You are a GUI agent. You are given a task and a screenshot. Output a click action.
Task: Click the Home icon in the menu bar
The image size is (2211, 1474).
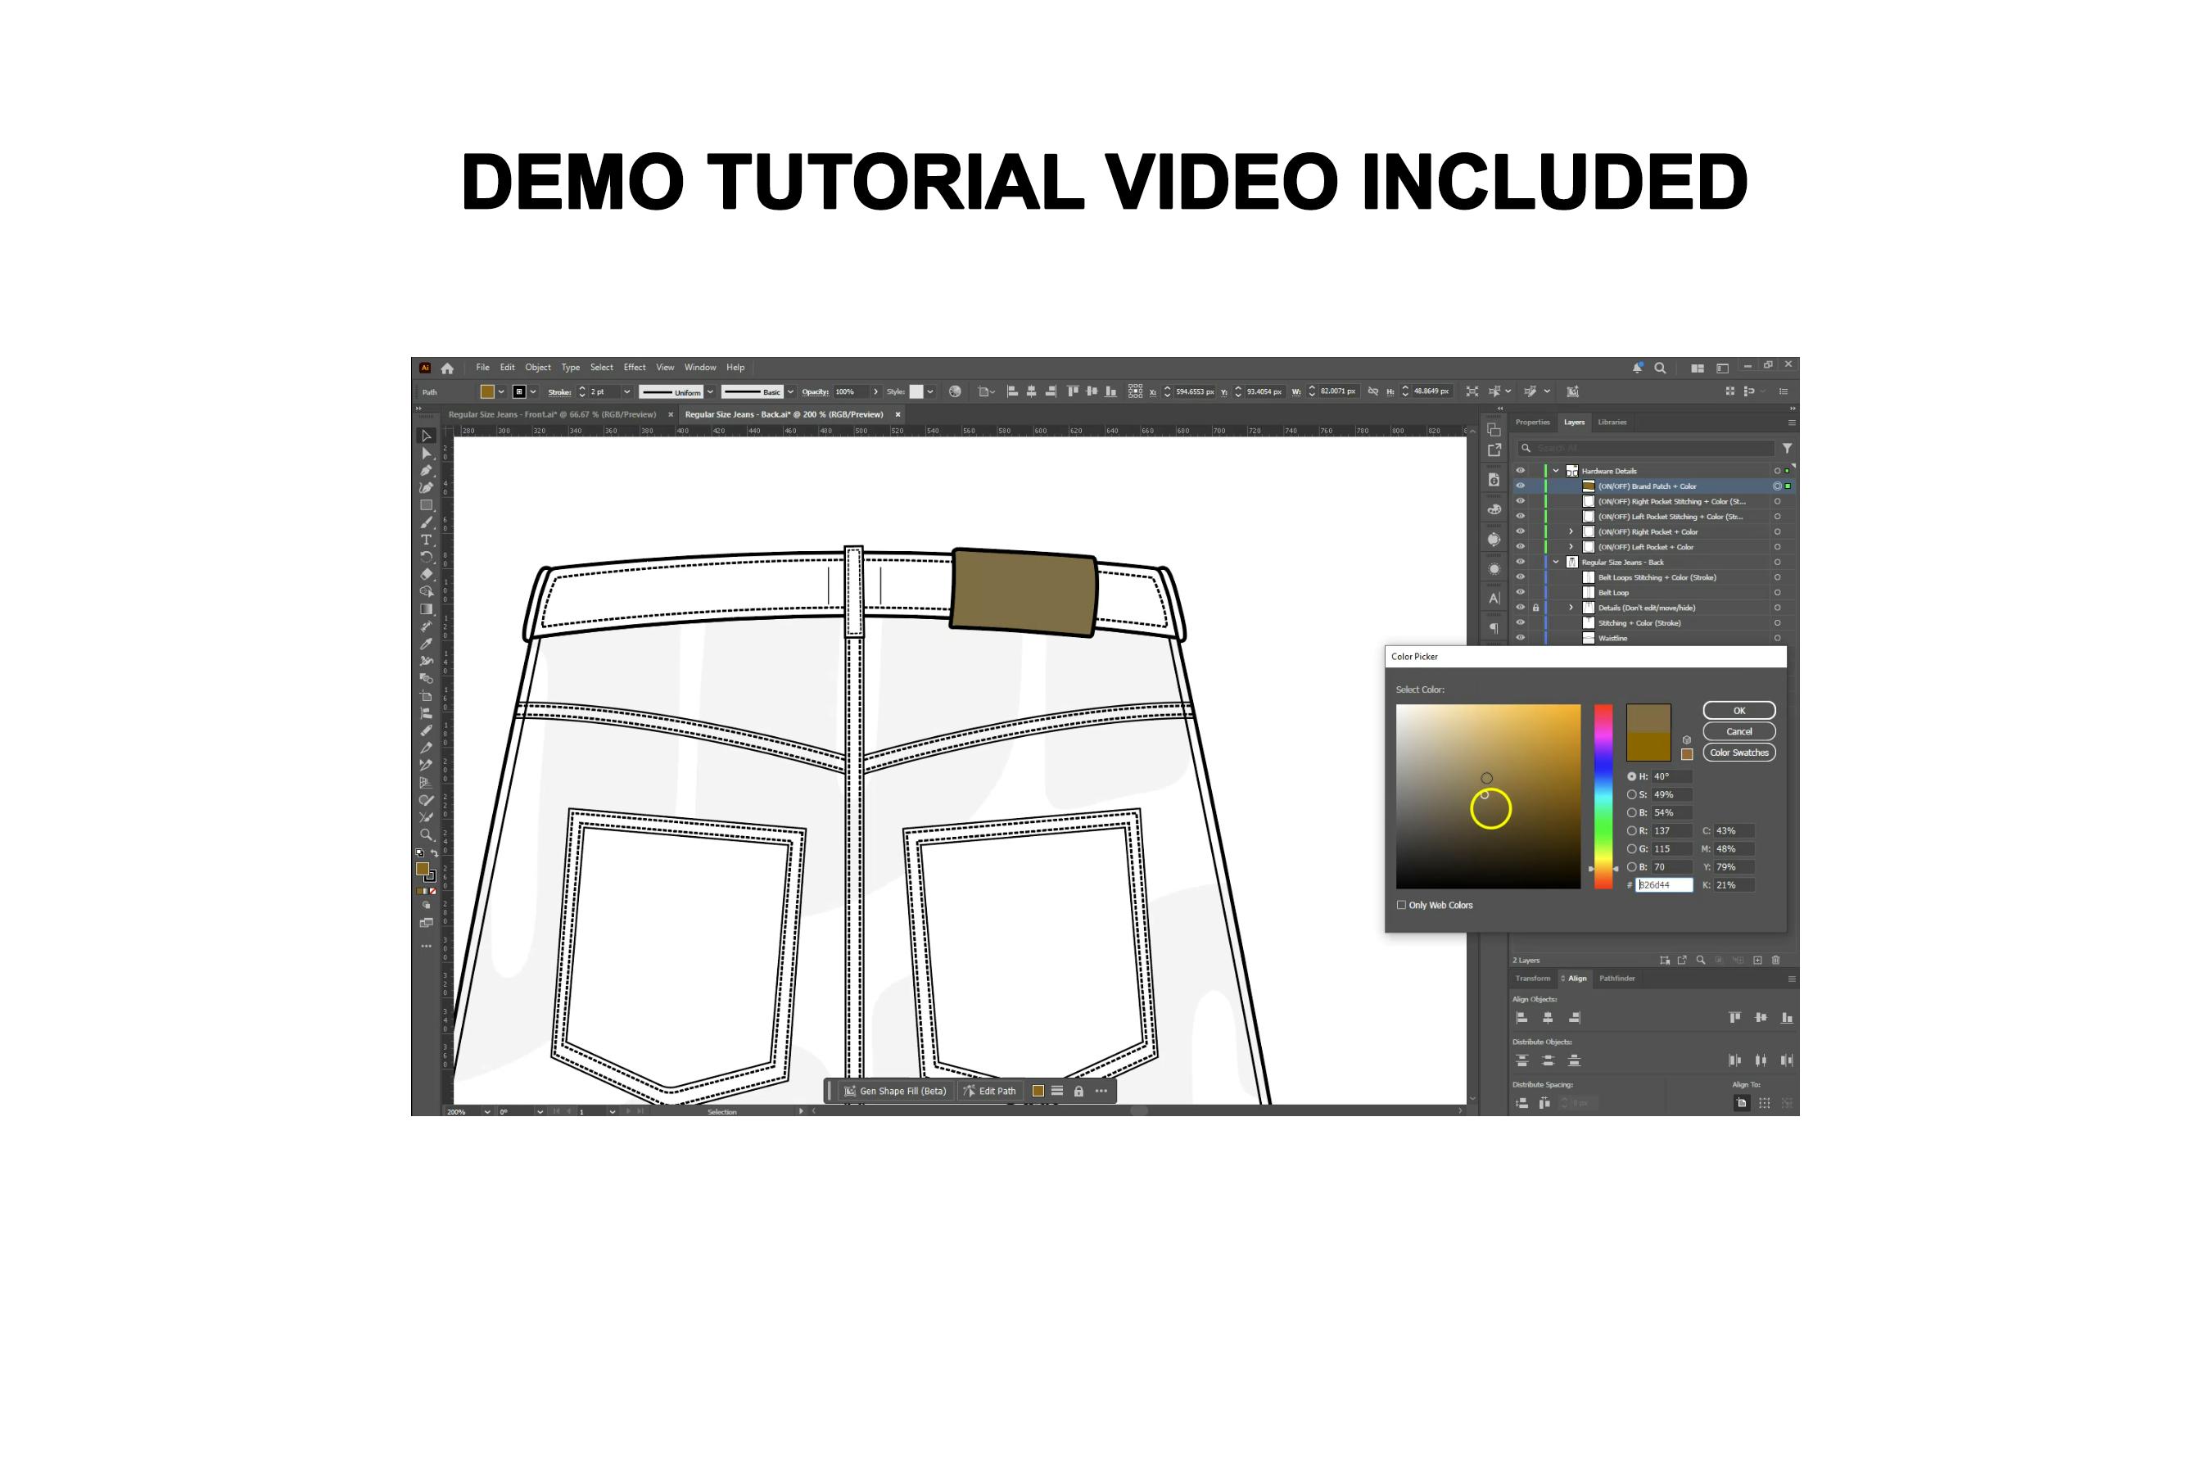tap(447, 368)
